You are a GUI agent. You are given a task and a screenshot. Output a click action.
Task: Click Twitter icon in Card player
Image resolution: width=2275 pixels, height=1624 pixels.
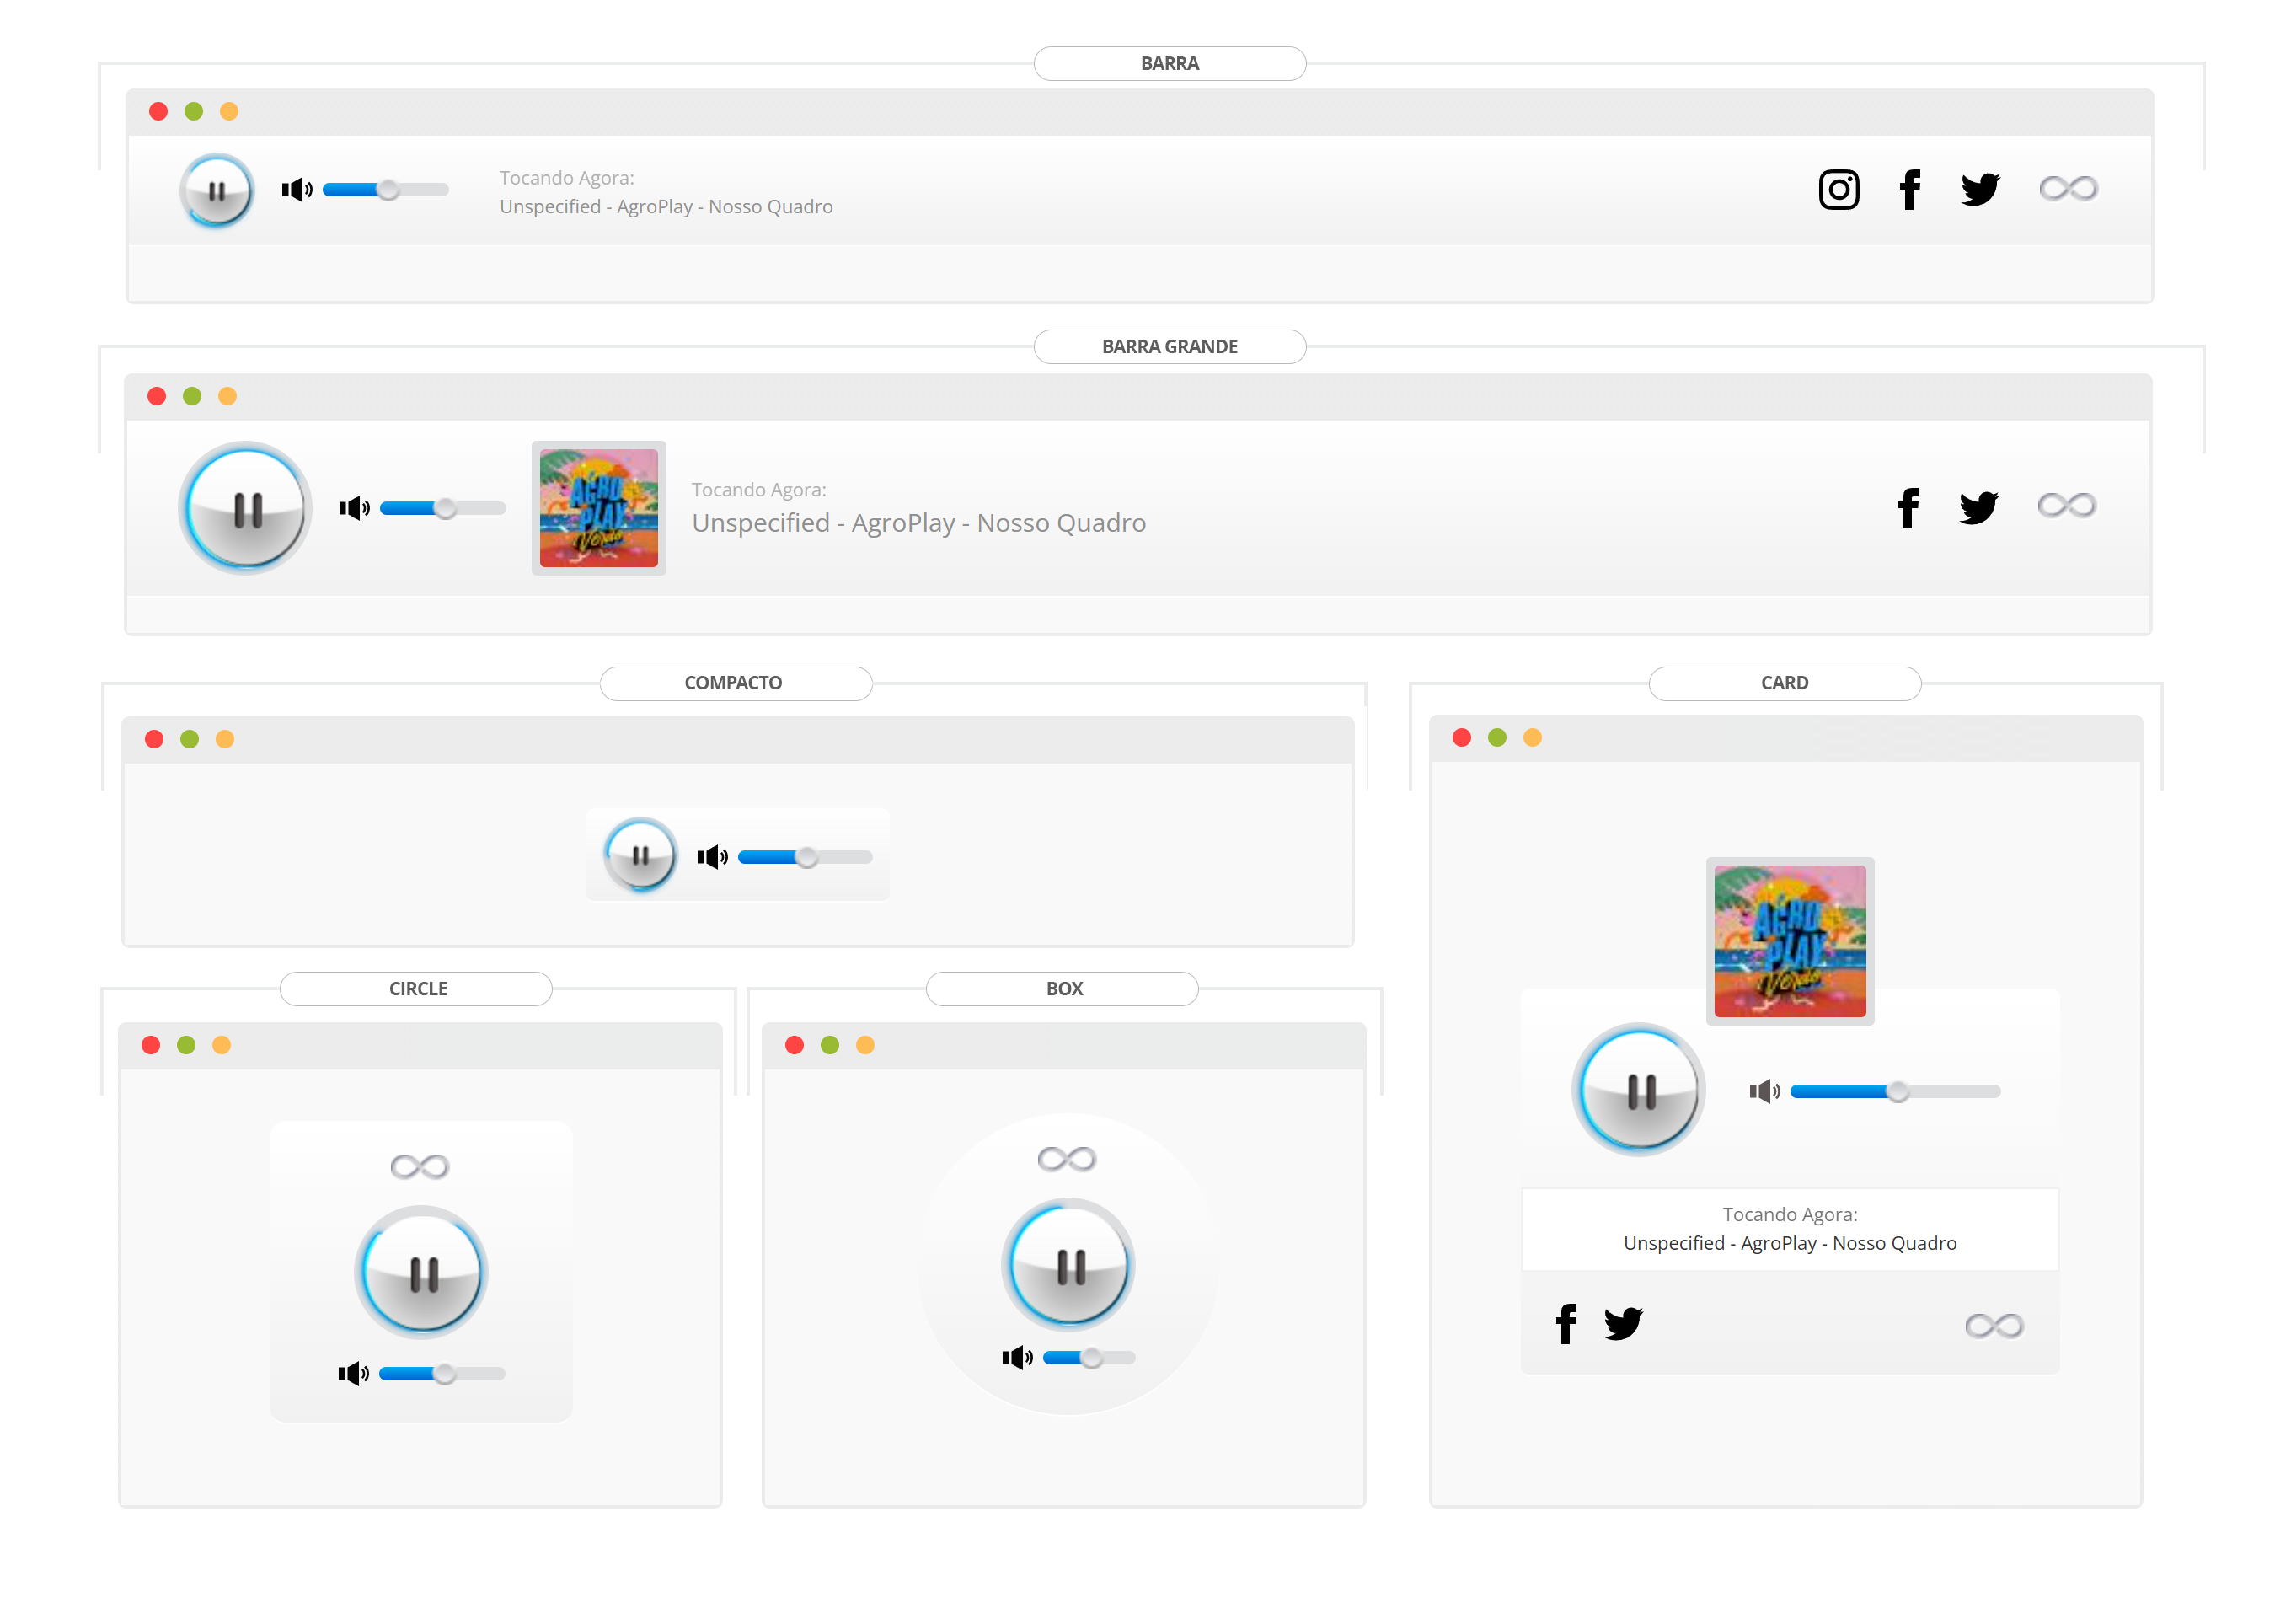click(x=1622, y=1323)
